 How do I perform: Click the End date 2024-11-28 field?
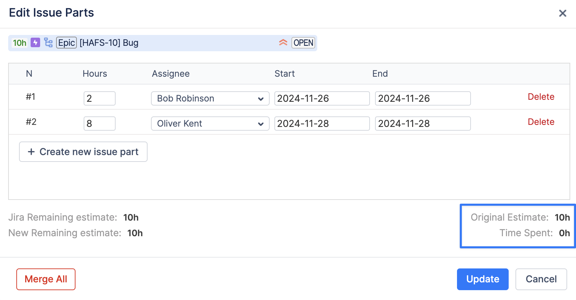pyautogui.click(x=423, y=124)
